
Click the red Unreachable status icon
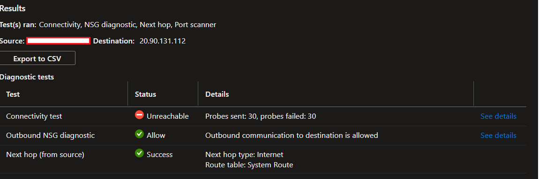(139, 115)
